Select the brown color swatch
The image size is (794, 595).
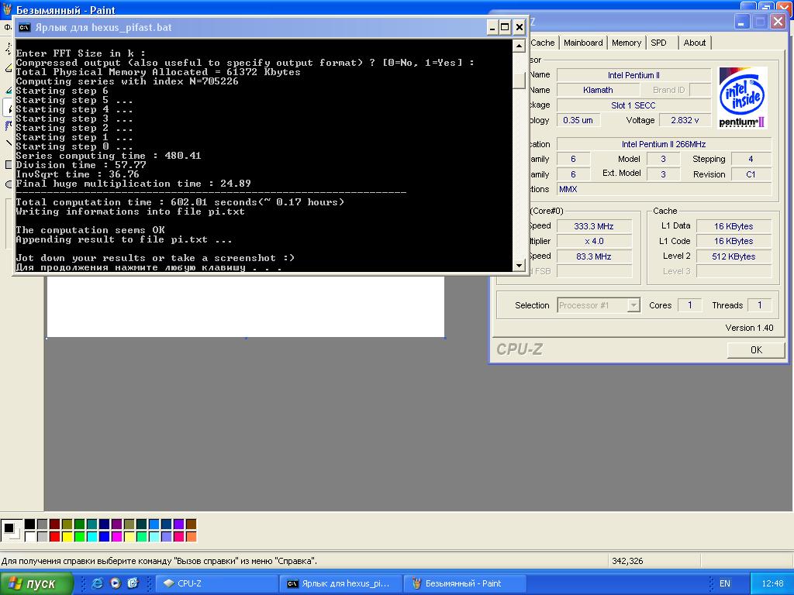[x=191, y=524]
